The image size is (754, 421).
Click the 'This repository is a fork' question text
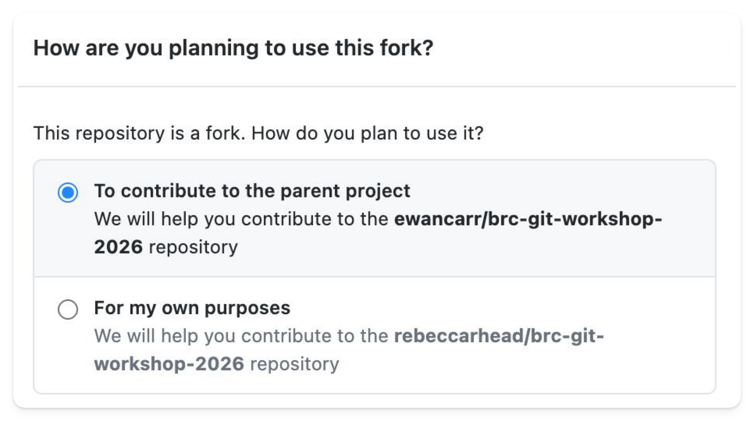[x=139, y=133]
